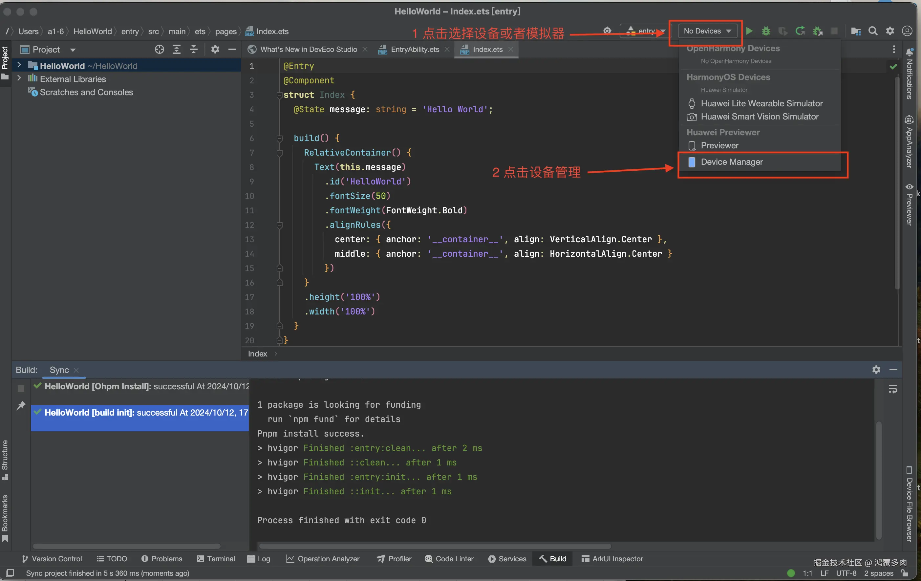Screen dimensions: 921x581
Task: Expand the HelloWorld project tree node
Action: [19, 65]
